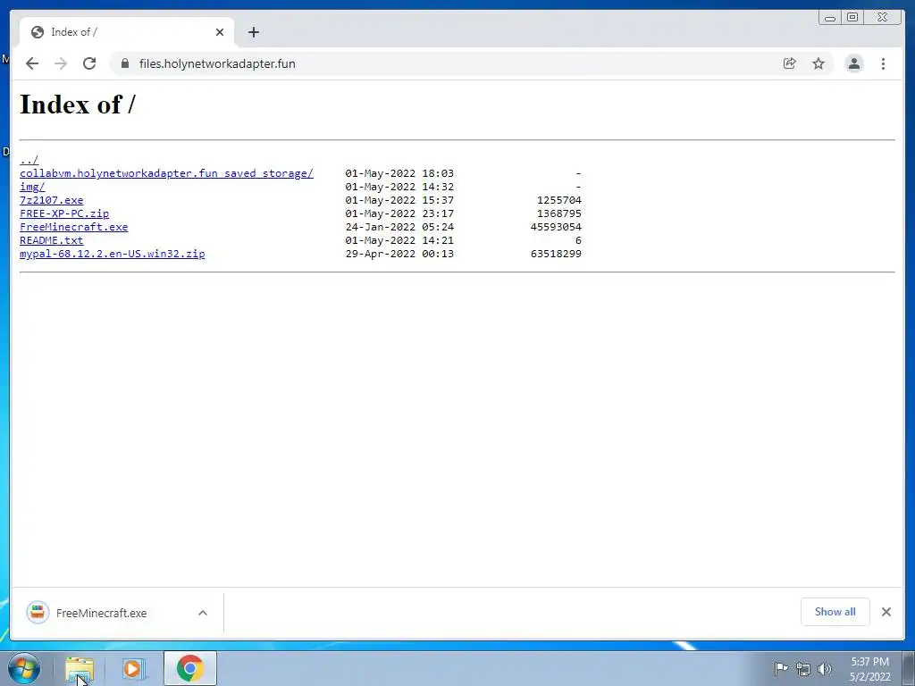This screenshot has width=915, height=686.
Task: Click the date 01-May-2022 14:21
Action: (x=399, y=240)
